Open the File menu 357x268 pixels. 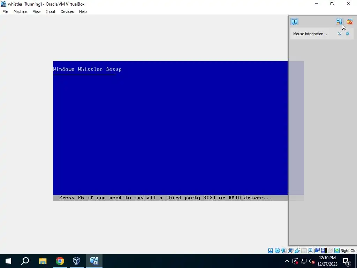[x=5, y=12]
